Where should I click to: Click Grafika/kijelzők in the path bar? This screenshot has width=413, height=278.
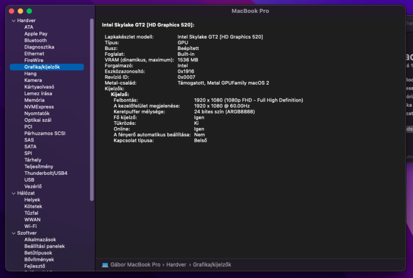(x=212, y=265)
